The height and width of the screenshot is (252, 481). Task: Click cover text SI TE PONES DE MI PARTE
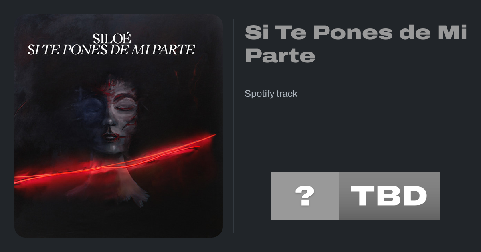point(111,50)
